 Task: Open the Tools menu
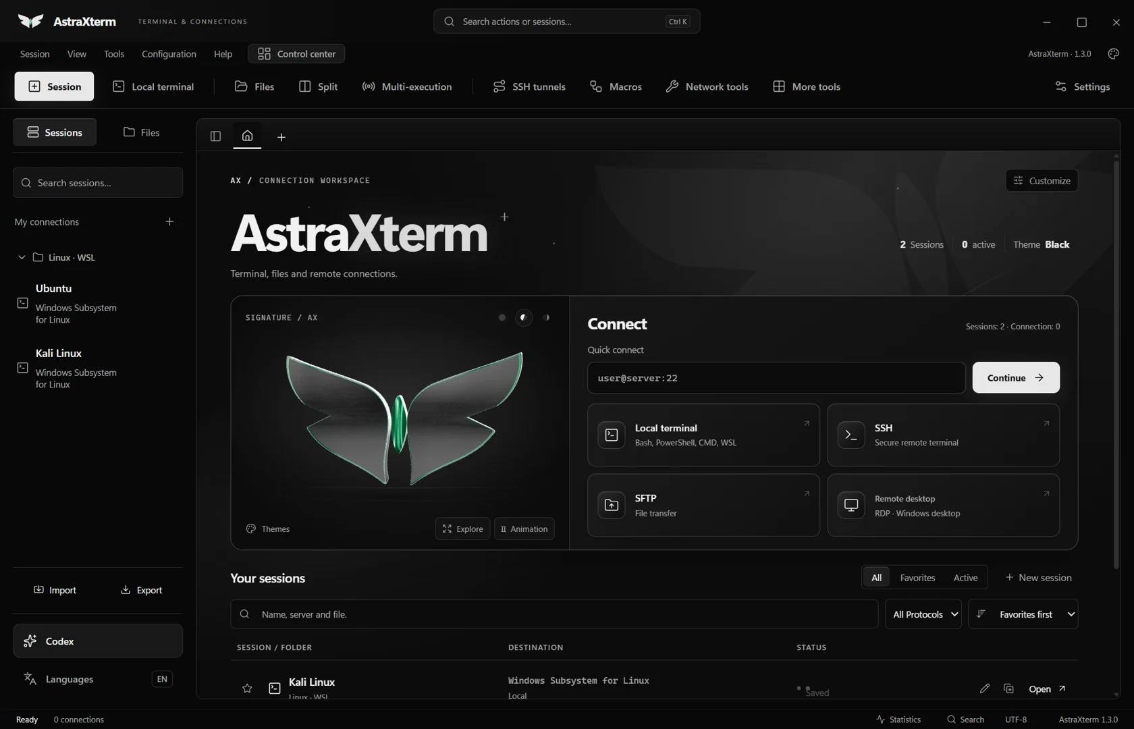coord(114,54)
